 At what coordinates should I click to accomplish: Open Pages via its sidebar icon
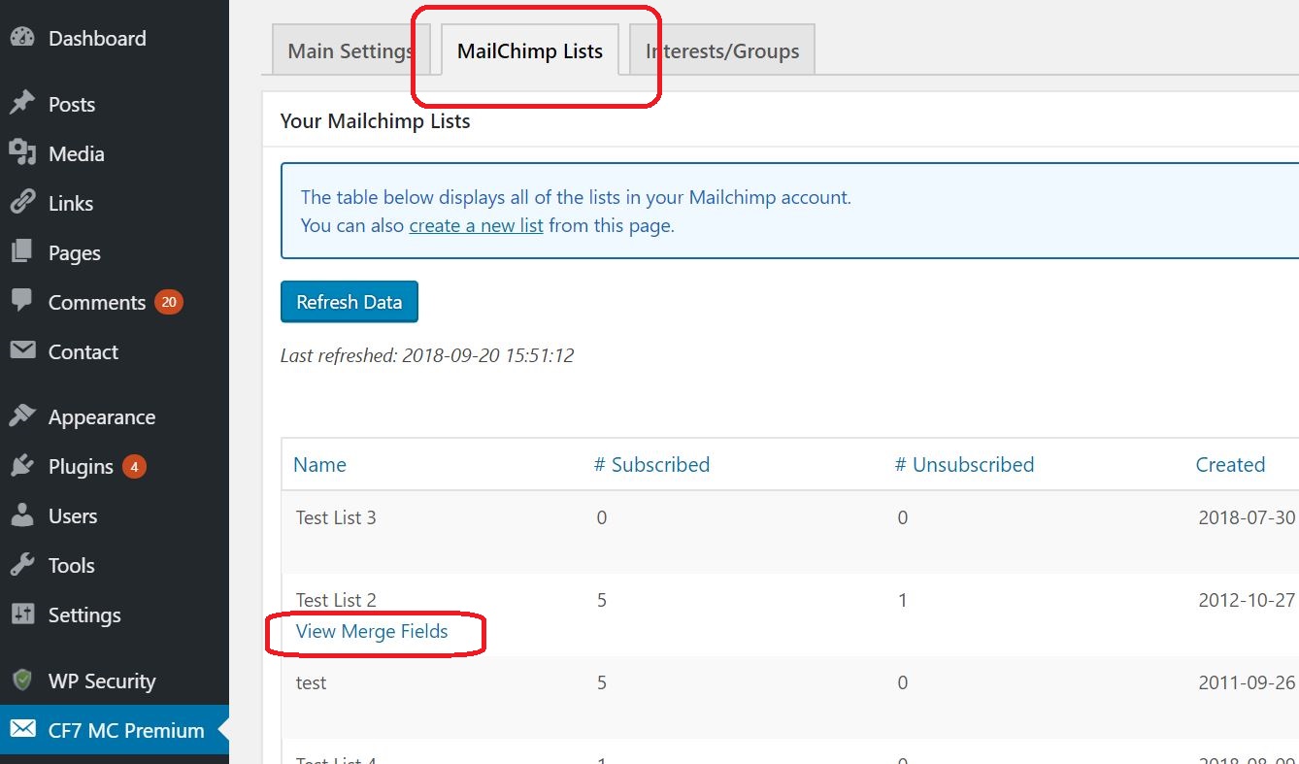point(21,252)
